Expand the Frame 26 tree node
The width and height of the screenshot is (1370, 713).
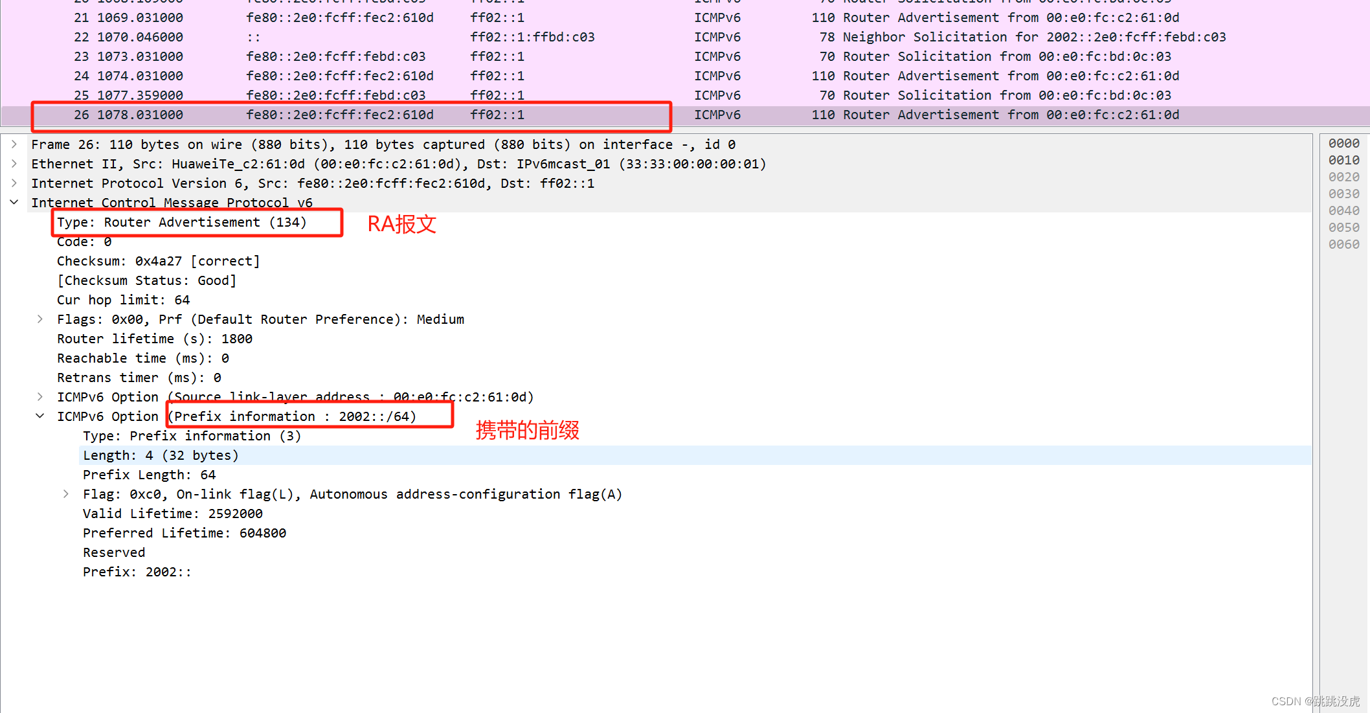coord(14,144)
